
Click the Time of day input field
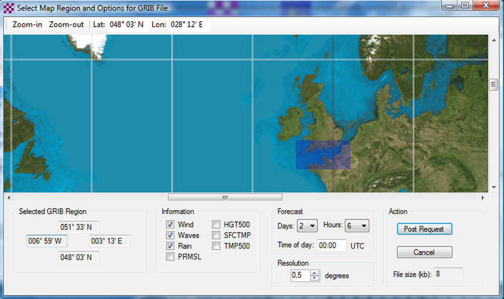[332, 246]
